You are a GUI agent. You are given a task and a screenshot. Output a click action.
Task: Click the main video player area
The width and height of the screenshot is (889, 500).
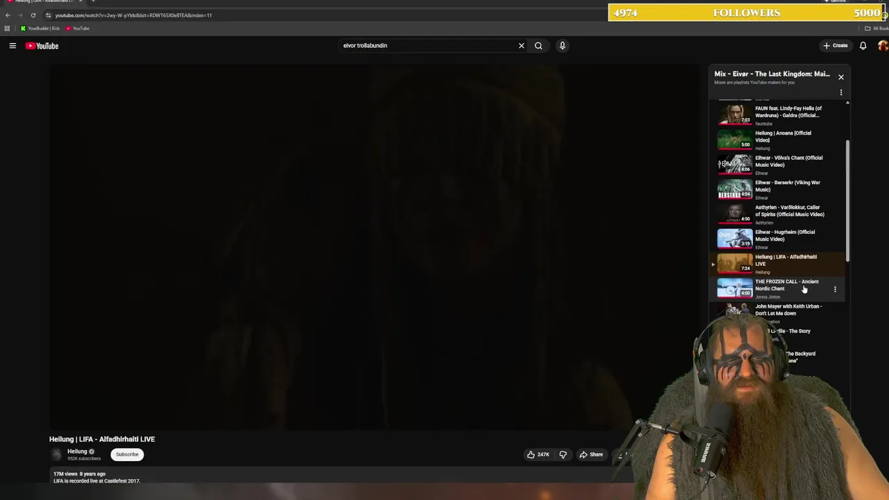coord(375,247)
